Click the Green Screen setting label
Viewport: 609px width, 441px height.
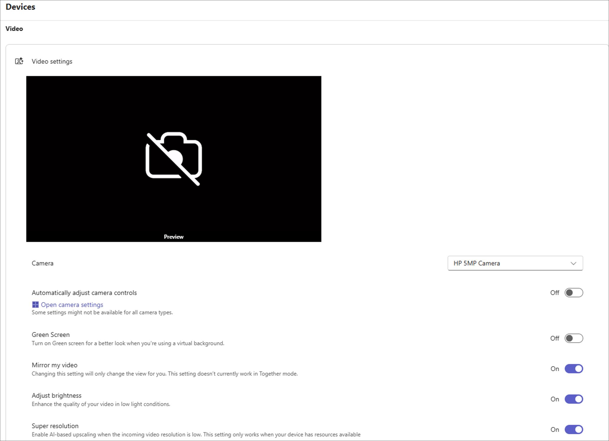pos(51,335)
